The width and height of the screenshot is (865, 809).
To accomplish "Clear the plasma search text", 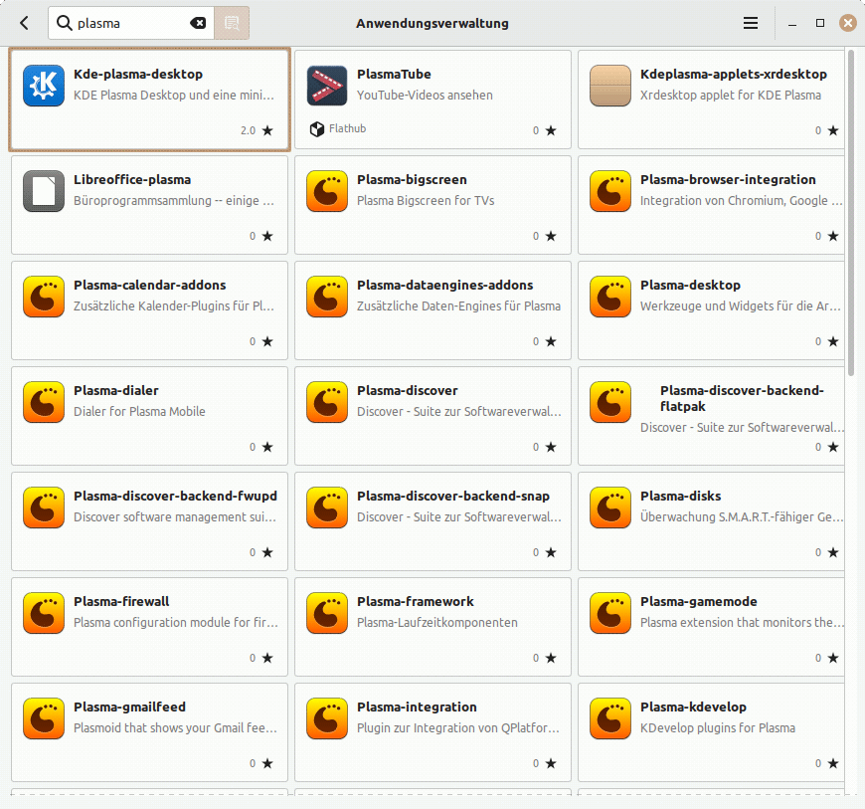I will [x=198, y=22].
